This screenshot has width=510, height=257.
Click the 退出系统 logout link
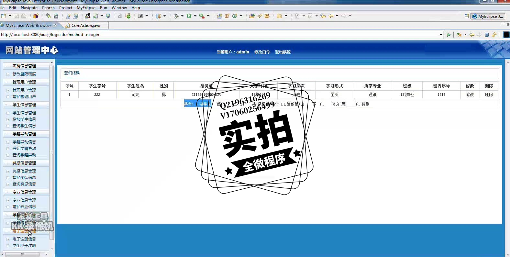click(x=283, y=52)
